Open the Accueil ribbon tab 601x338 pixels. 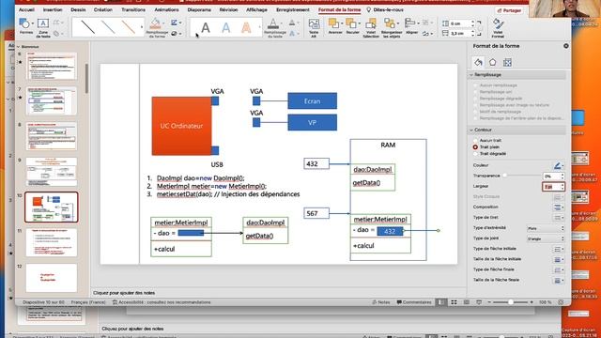pyautogui.click(x=26, y=9)
